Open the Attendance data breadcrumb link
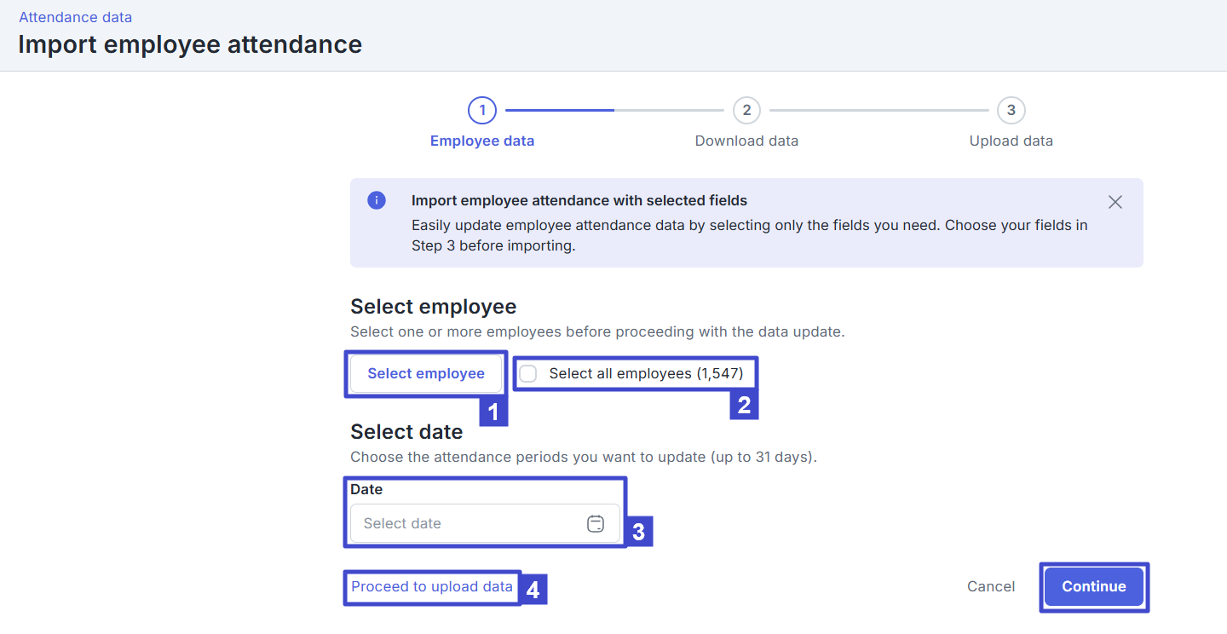 pyautogui.click(x=75, y=17)
